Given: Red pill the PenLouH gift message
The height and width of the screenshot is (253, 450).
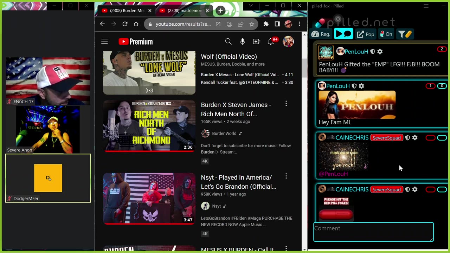Looking at the screenshot, I should pyautogui.click(x=442, y=49).
